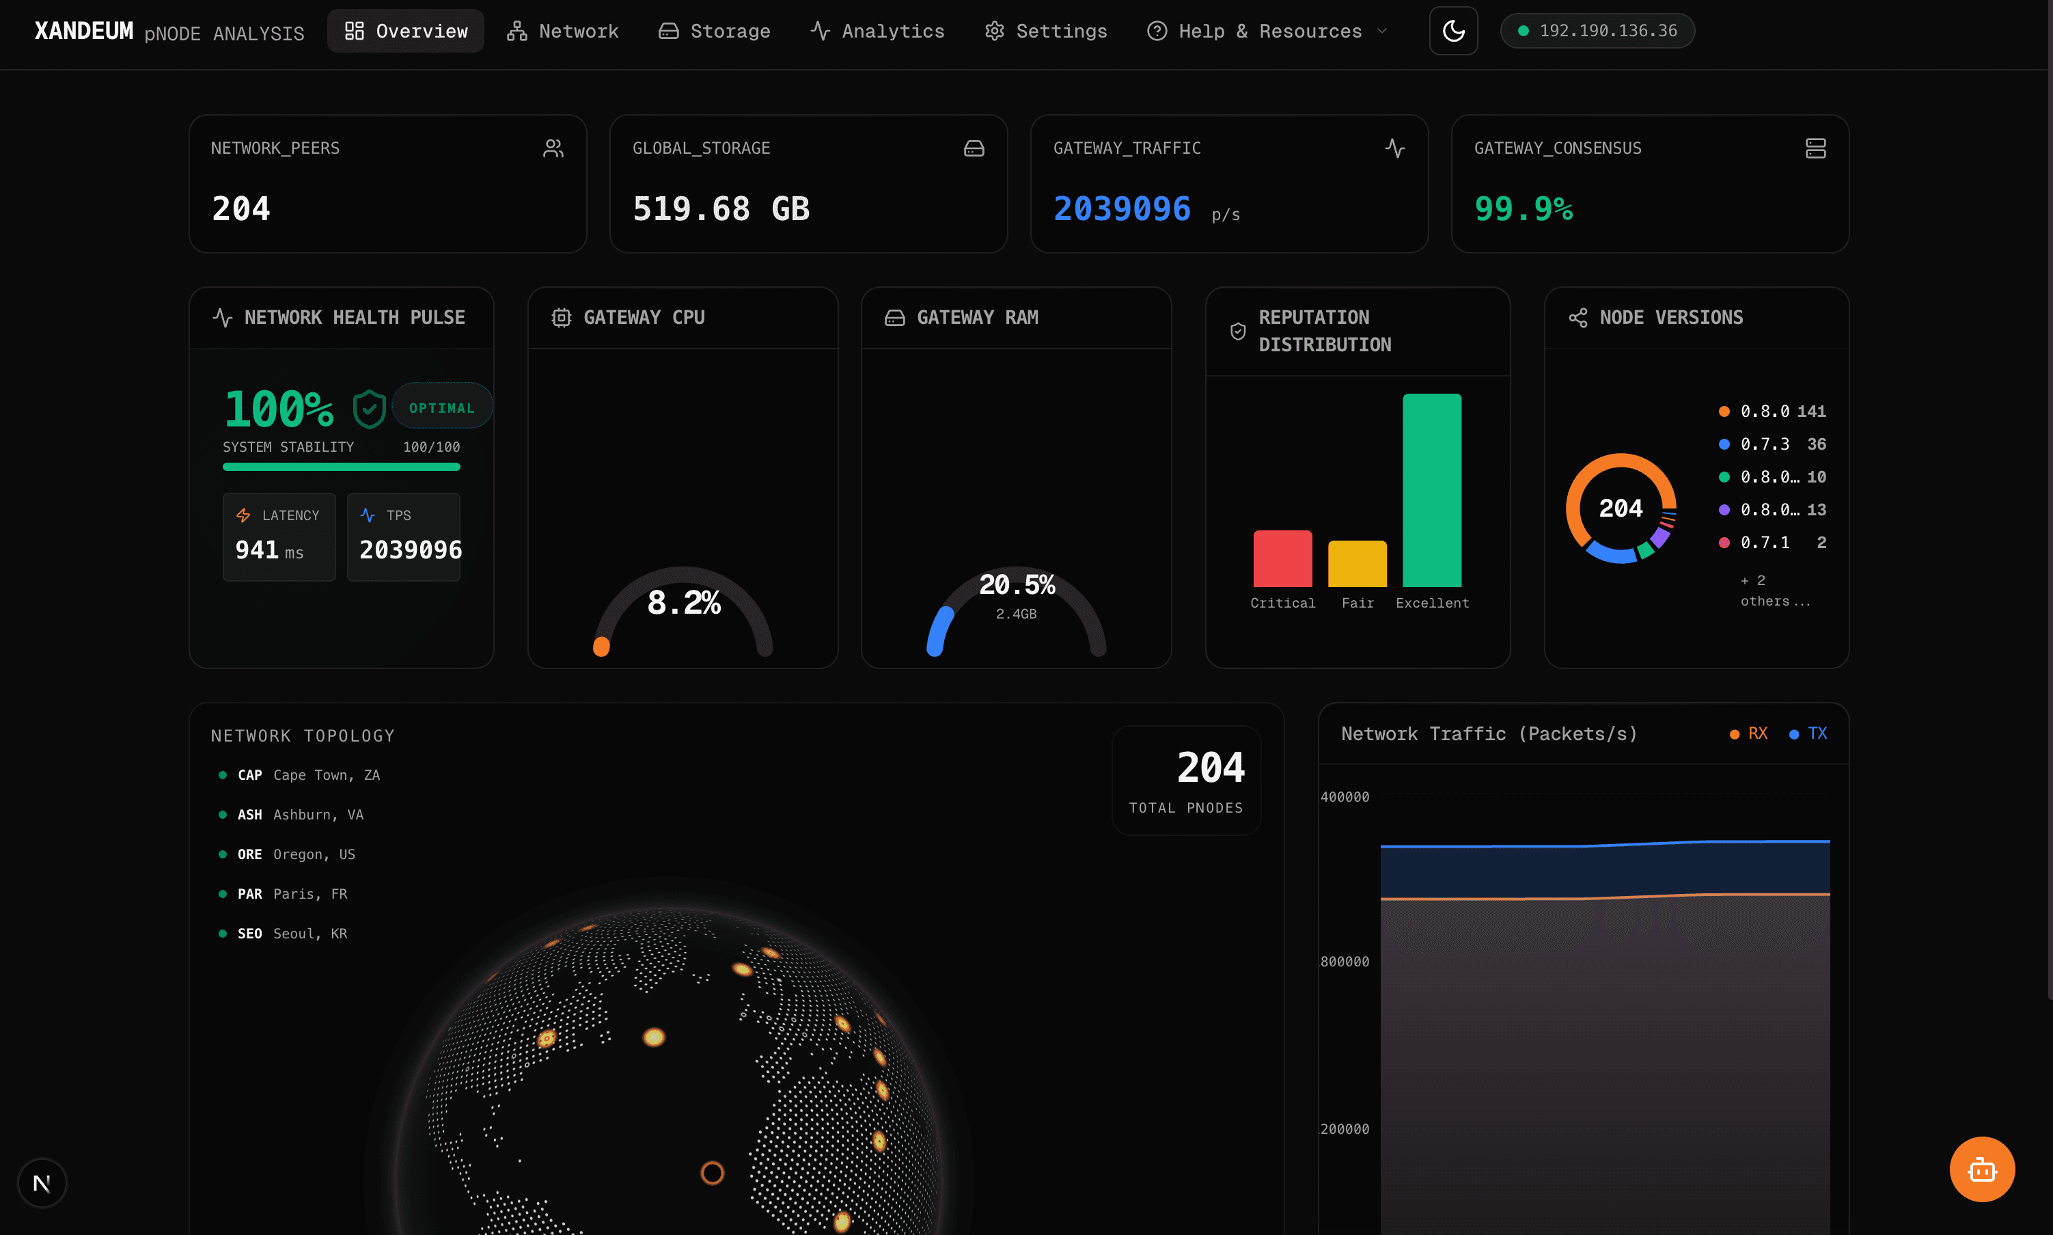
Task: Click the activity icon on GATEWAY_TRAFFIC card
Action: pyautogui.click(x=1396, y=148)
